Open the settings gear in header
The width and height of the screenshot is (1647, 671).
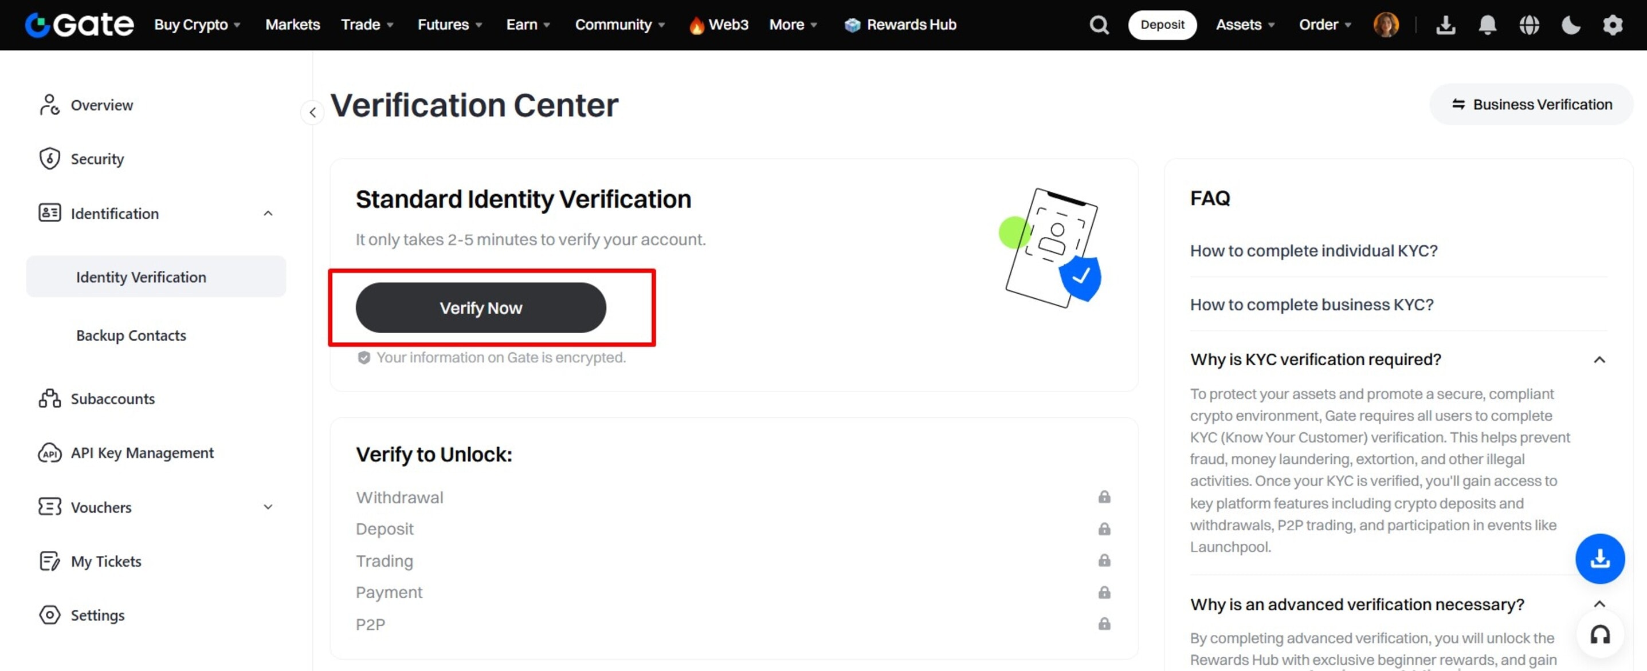click(x=1612, y=25)
